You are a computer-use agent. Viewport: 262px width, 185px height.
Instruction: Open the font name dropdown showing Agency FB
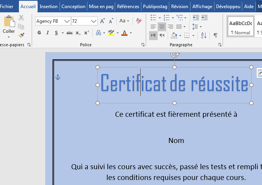coord(67,21)
